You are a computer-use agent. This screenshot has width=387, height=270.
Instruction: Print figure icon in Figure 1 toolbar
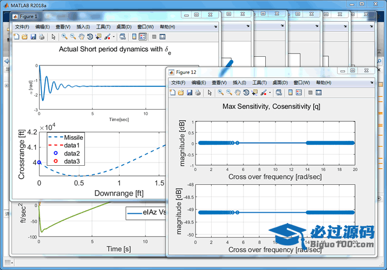click(42, 37)
